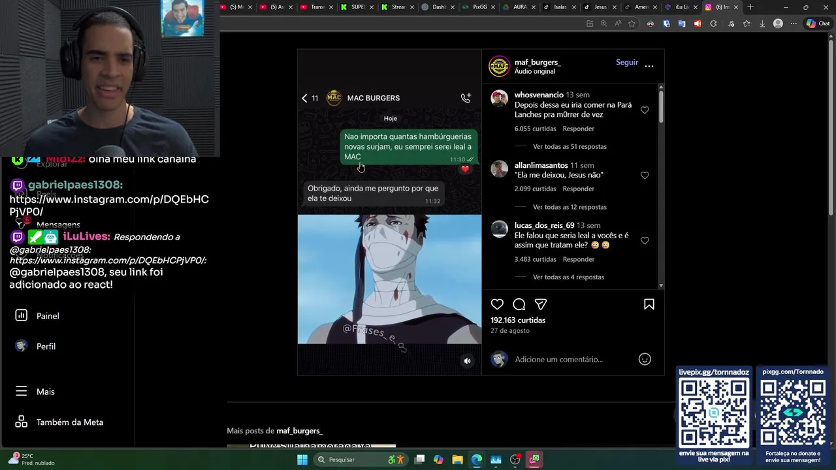Click the Painel chart icon

point(21,315)
